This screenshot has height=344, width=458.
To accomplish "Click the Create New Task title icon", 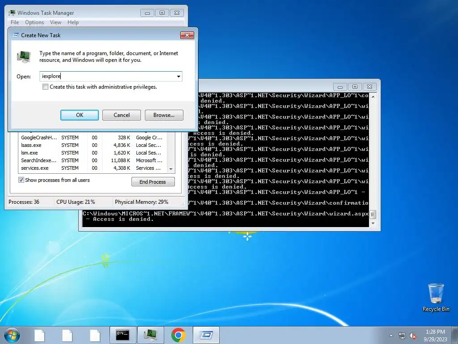I will tap(16, 35).
